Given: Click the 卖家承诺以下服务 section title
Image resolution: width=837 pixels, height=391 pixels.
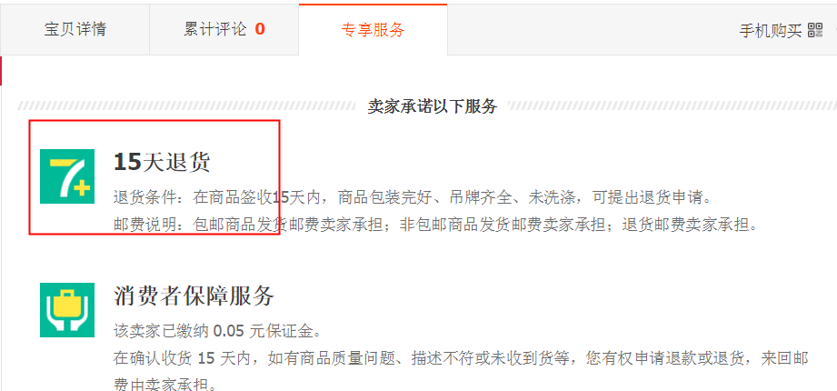Looking at the screenshot, I should [433, 106].
